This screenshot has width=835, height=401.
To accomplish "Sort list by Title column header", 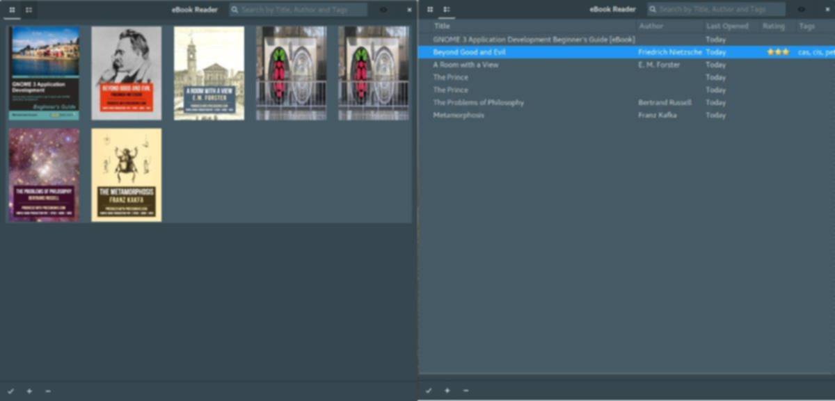I will point(443,26).
